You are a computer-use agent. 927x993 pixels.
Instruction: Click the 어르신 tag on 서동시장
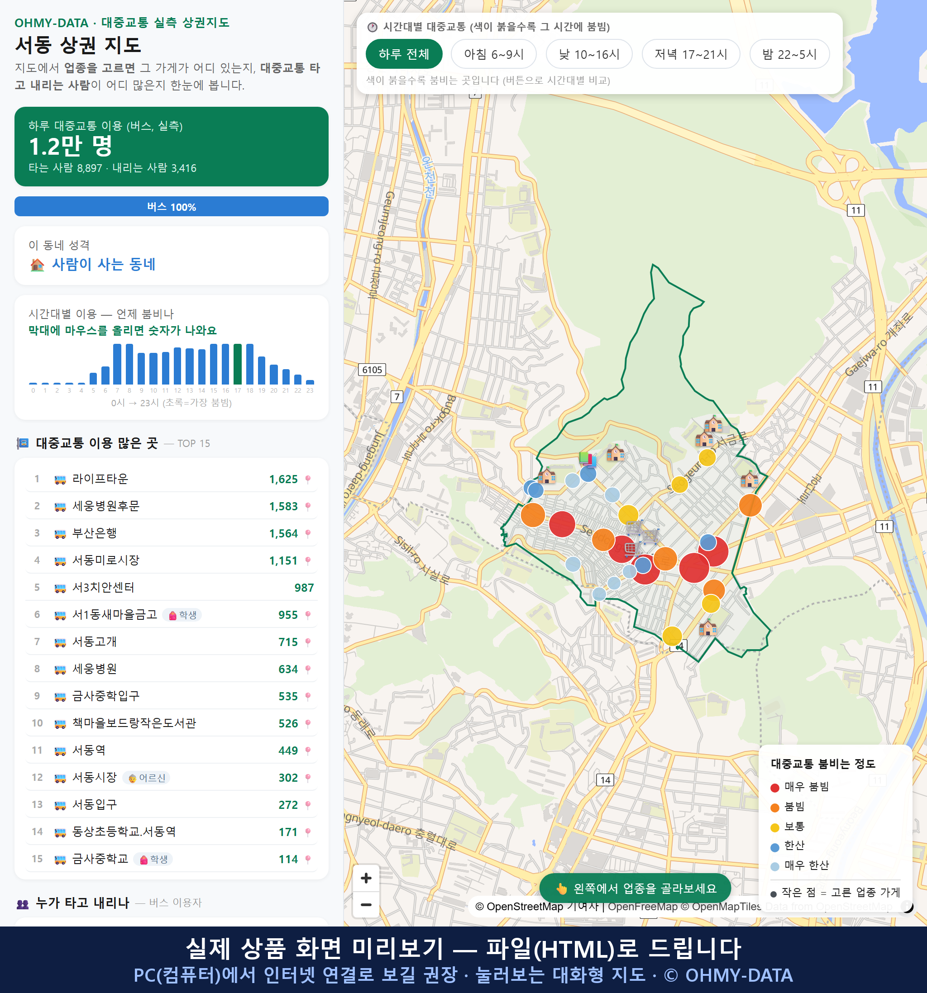pos(146,778)
